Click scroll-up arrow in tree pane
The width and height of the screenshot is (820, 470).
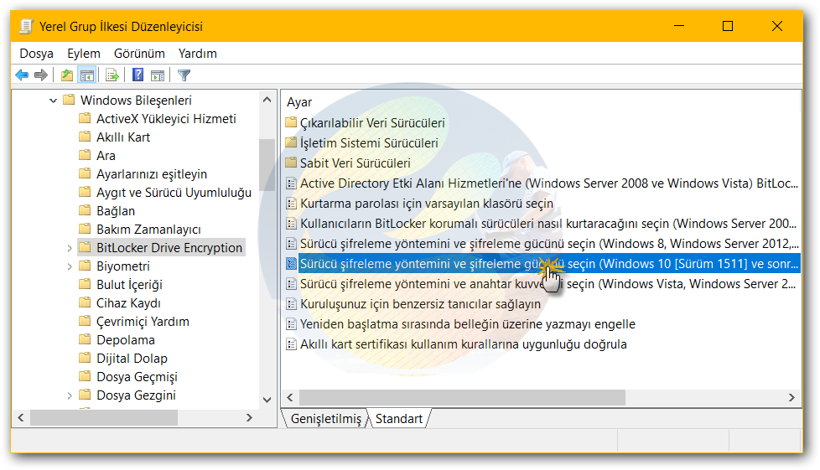(x=267, y=100)
